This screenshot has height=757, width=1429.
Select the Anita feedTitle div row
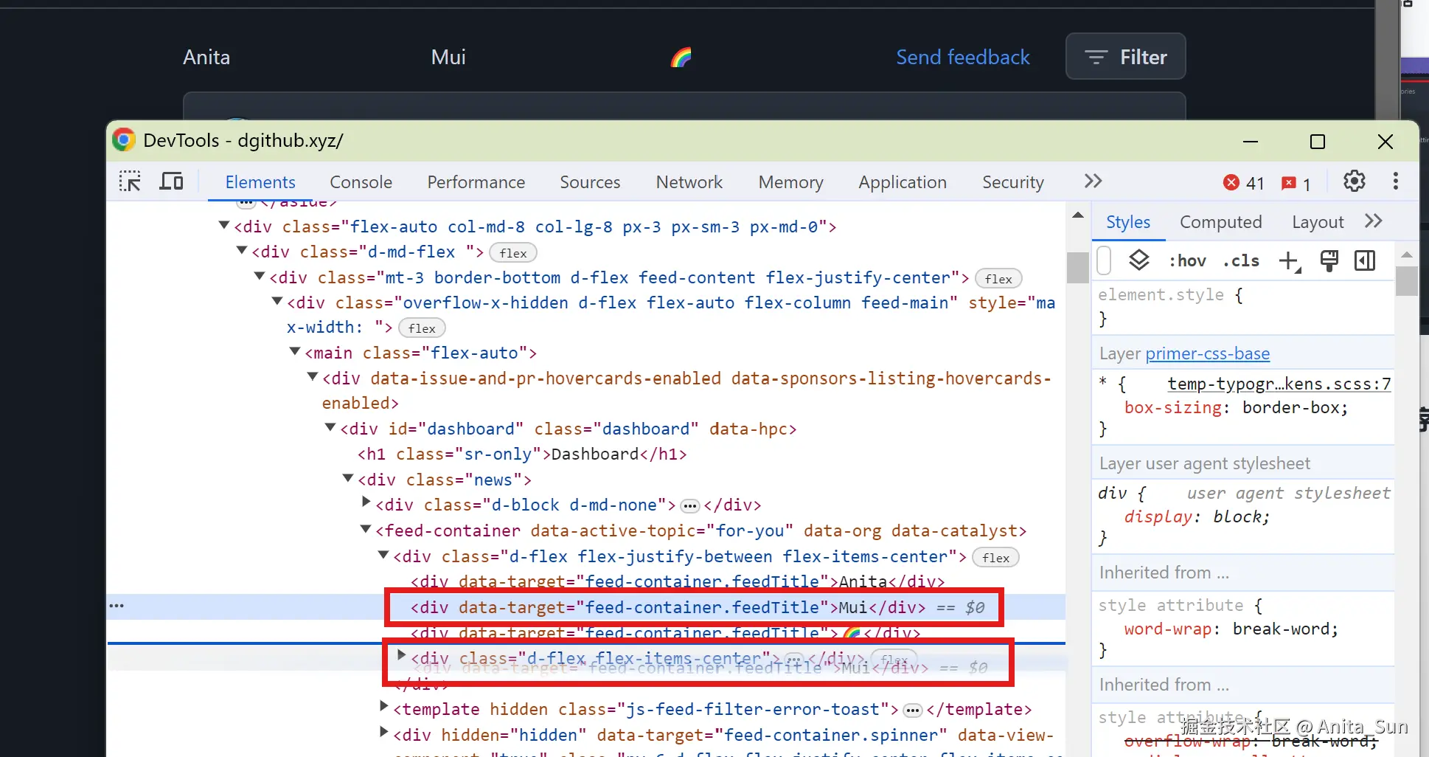pyautogui.click(x=678, y=581)
